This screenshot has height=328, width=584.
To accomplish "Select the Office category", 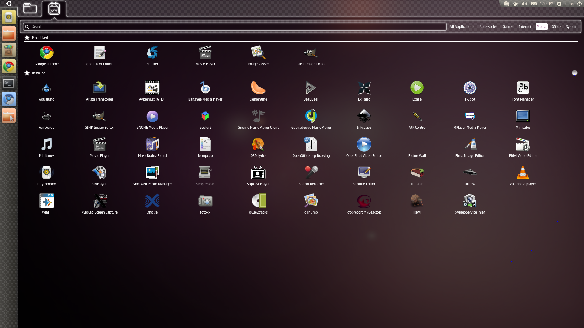I will click(x=556, y=27).
